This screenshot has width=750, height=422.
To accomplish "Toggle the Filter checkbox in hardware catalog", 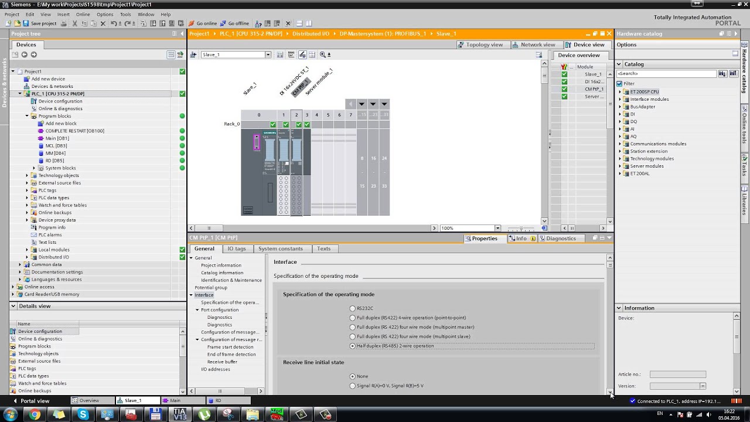I will click(619, 84).
